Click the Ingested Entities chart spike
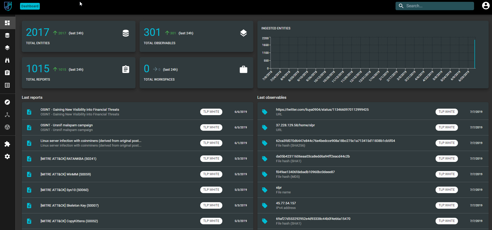This screenshot has width=492, height=230. point(475,54)
